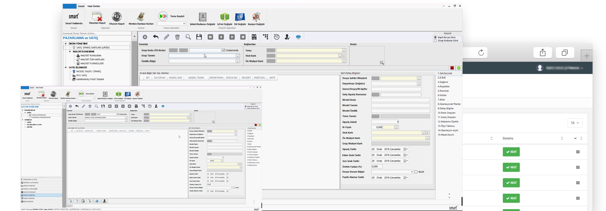The image size is (606, 211).
Task: Collapse the ÜRÜN YÖNETİMİ tree node
Action: click(x=66, y=43)
